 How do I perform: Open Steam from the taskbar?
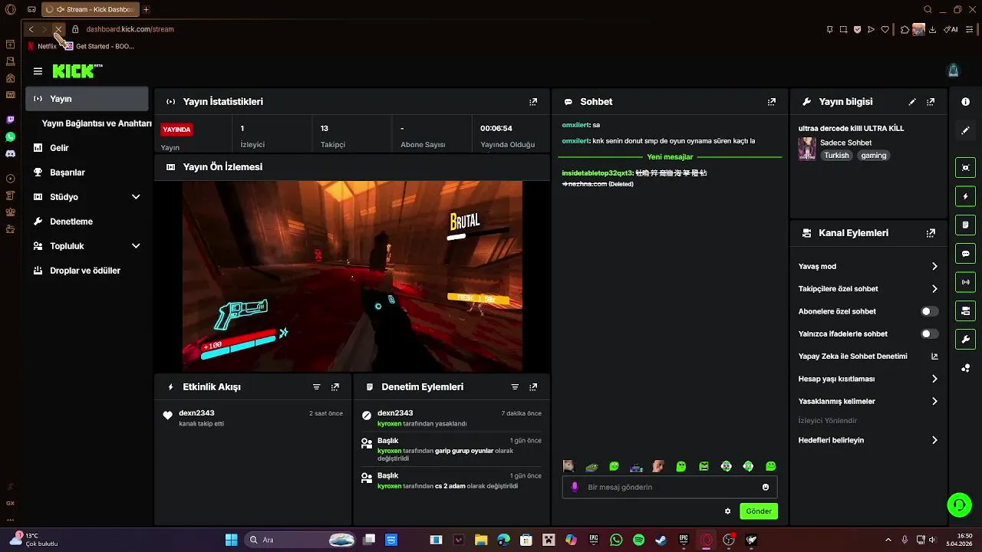click(x=661, y=540)
